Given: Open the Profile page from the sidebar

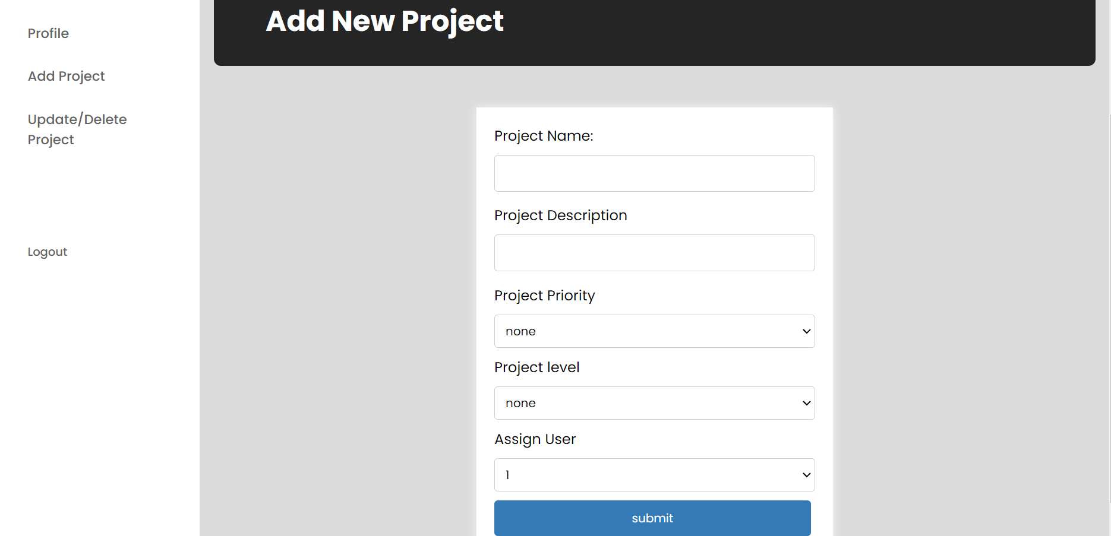Looking at the screenshot, I should (x=48, y=33).
